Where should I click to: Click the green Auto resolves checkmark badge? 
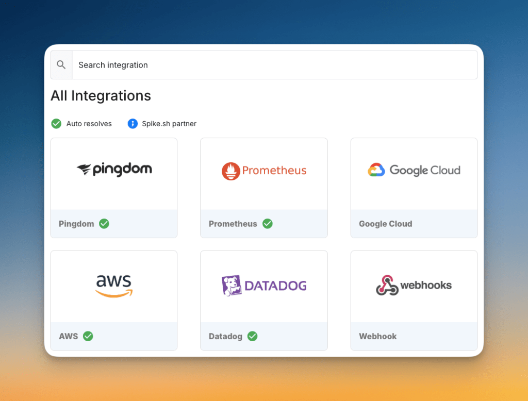pyautogui.click(x=56, y=124)
